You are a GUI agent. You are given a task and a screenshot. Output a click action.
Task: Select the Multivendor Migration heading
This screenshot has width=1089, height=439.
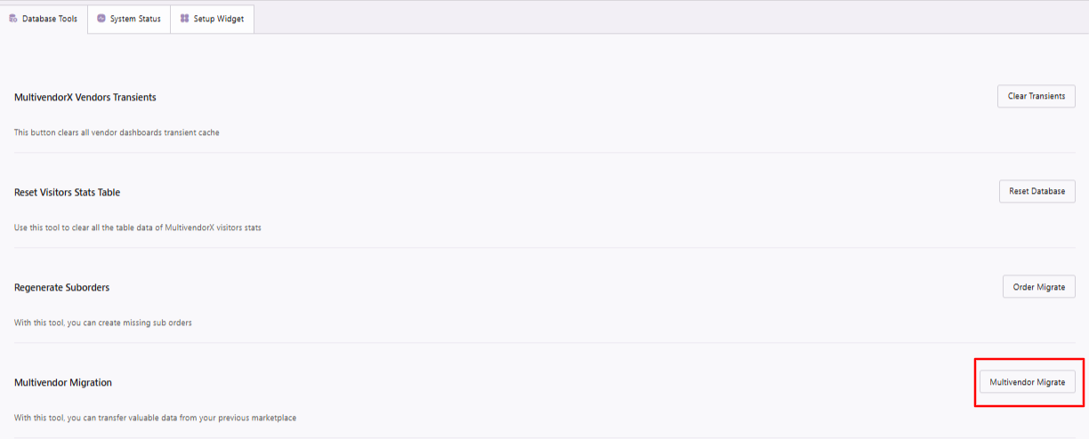(63, 382)
